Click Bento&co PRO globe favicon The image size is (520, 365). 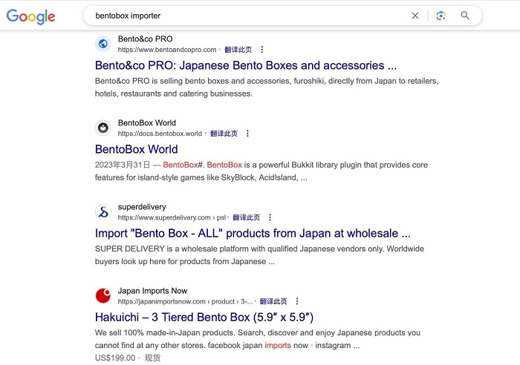pos(103,44)
